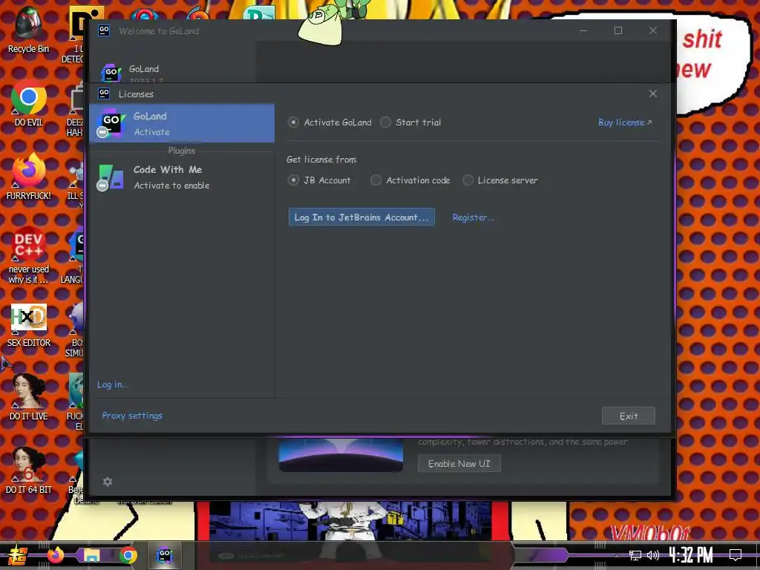This screenshot has width=760, height=570.
Task: Open DO IT LIVE desktop shortcut
Action: pyautogui.click(x=29, y=398)
